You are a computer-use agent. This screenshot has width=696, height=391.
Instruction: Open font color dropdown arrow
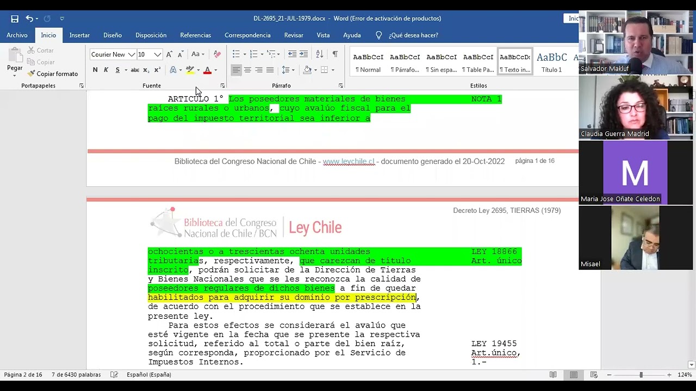(x=215, y=70)
